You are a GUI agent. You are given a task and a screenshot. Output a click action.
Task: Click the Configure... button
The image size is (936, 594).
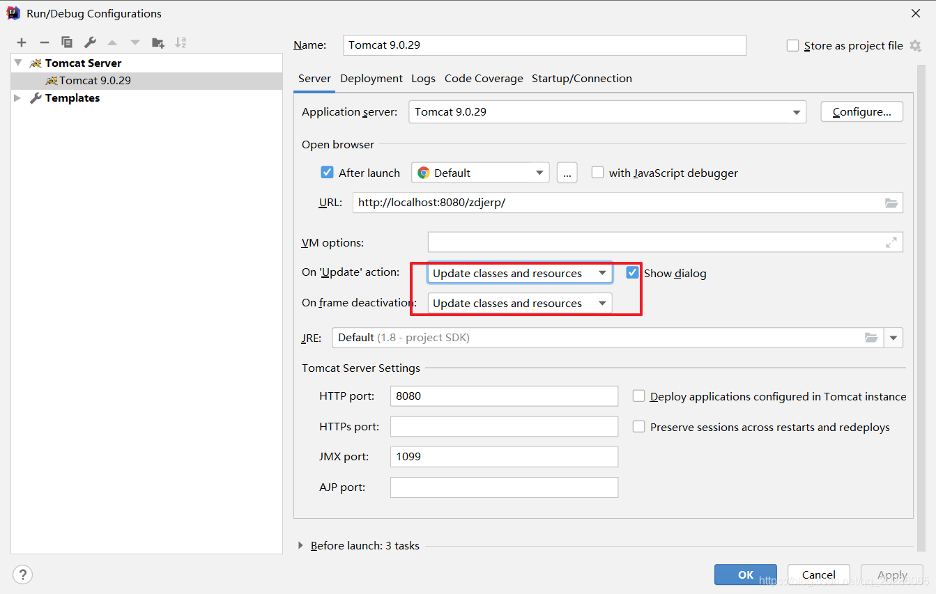click(861, 112)
